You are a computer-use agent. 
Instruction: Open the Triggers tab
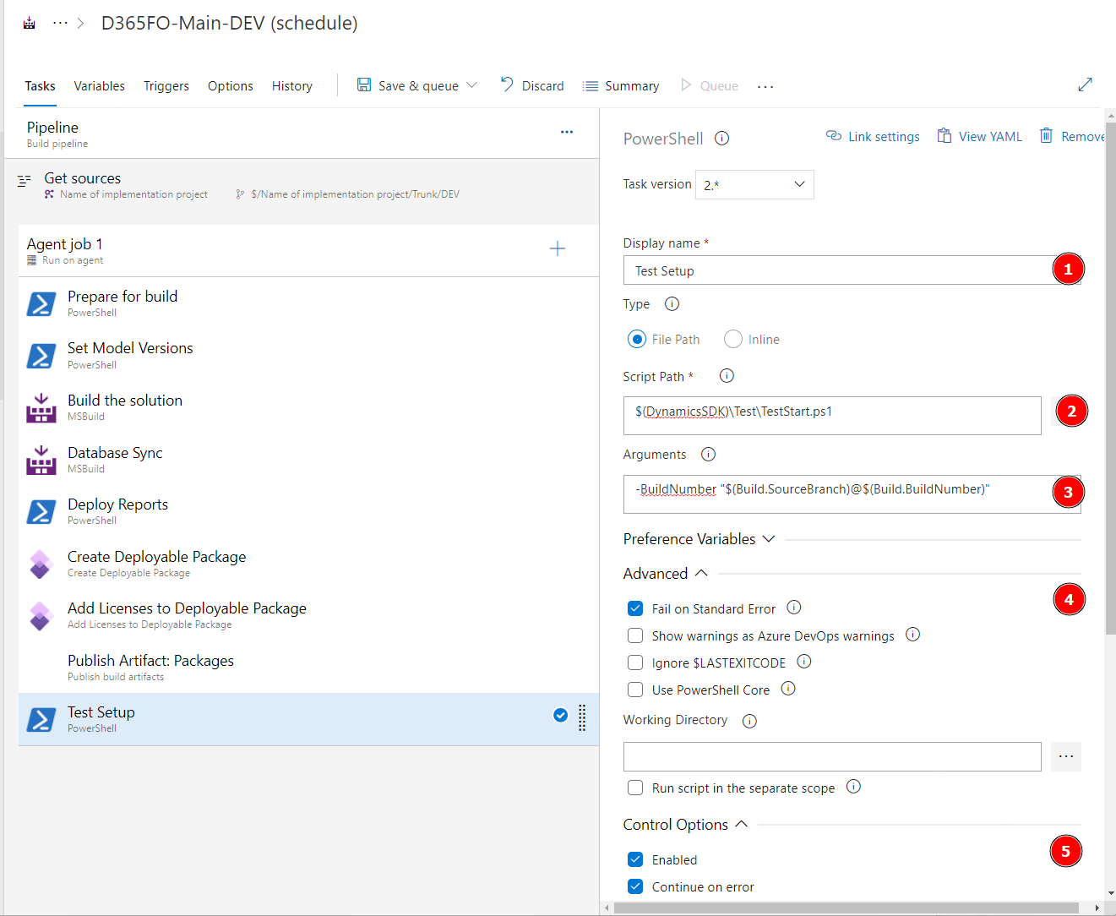pyautogui.click(x=166, y=86)
